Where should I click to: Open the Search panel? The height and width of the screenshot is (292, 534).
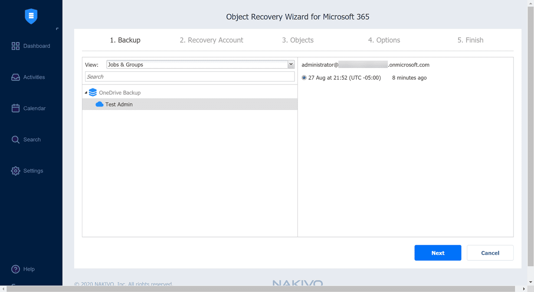30,139
